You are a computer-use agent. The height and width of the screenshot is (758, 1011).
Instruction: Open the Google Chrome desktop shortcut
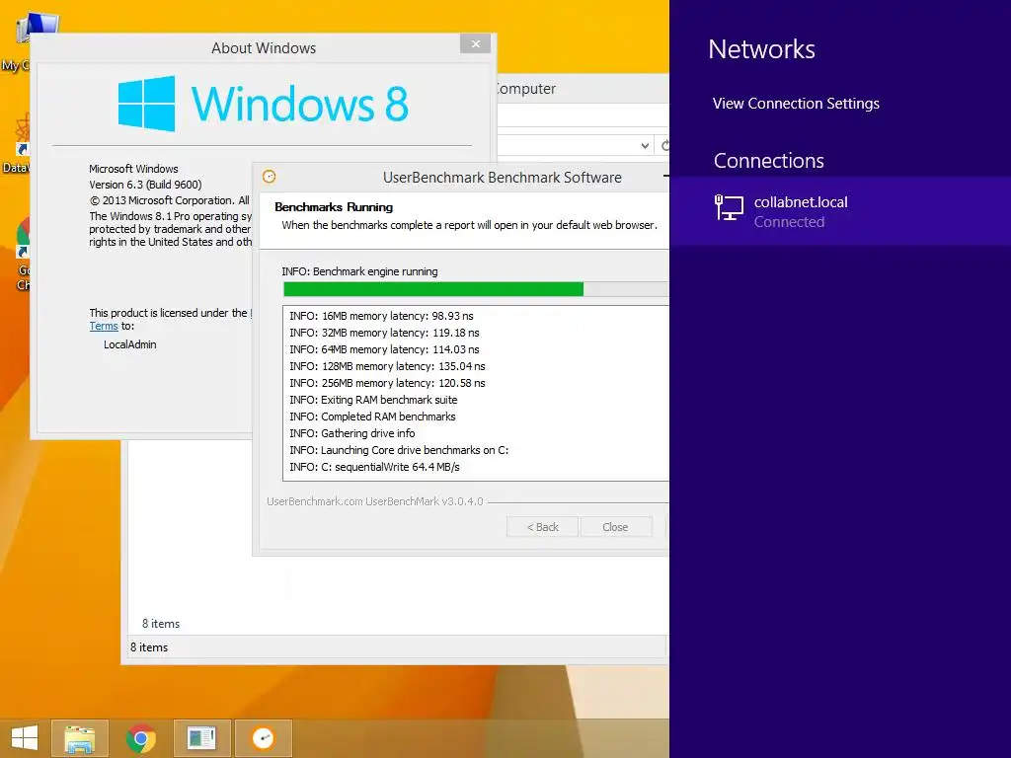pyautogui.click(x=24, y=239)
